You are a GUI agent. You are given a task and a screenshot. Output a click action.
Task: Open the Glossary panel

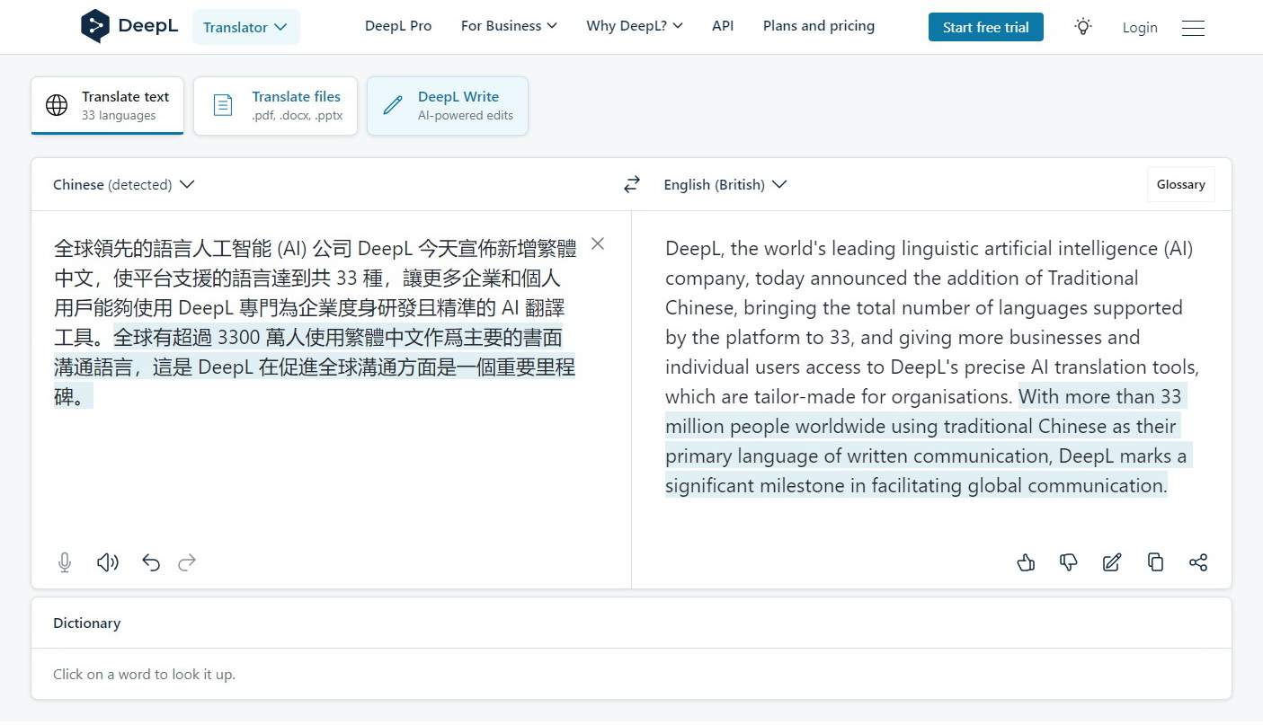pos(1180,184)
